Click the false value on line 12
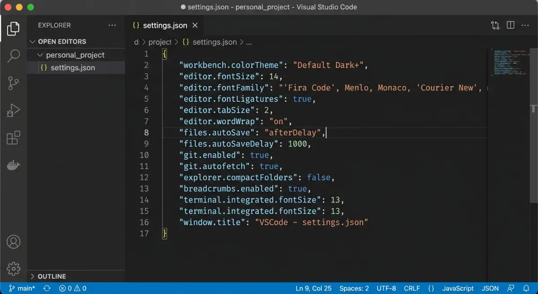This screenshot has width=538, height=294. tap(318, 177)
